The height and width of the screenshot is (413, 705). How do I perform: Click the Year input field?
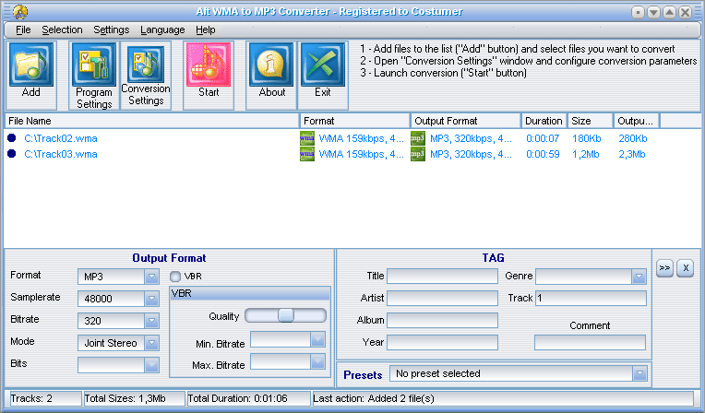point(442,342)
